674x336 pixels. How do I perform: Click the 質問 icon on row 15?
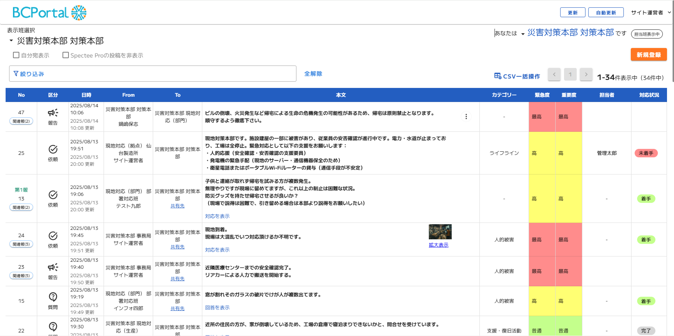coord(53,297)
